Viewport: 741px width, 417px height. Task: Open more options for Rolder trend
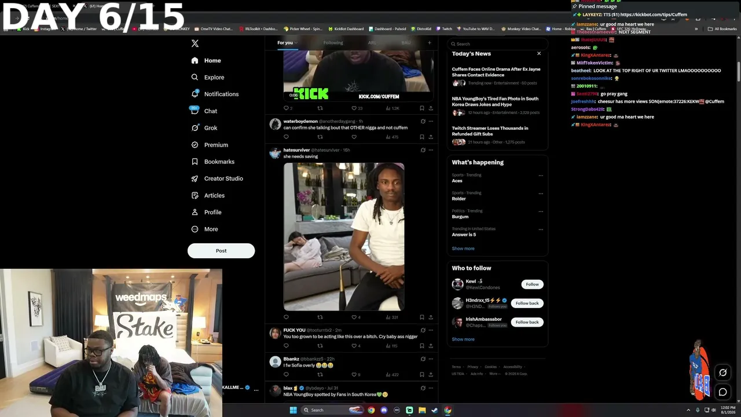[x=541, y=193]
